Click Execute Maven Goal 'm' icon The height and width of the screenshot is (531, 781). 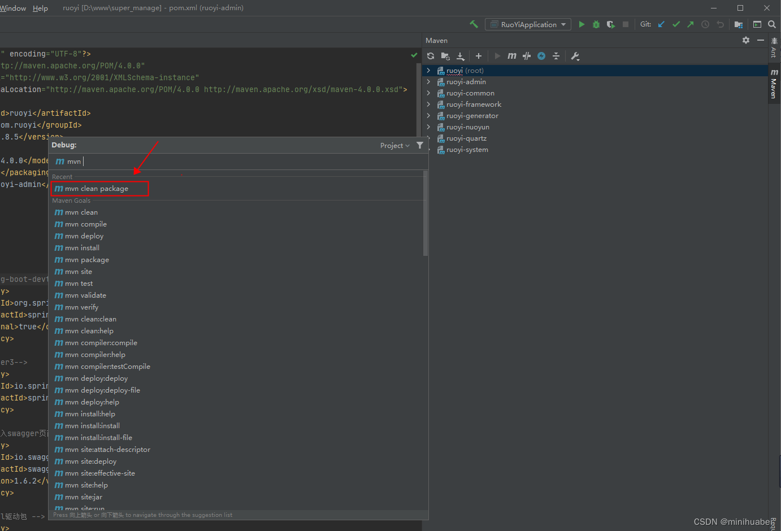(512, 56)
